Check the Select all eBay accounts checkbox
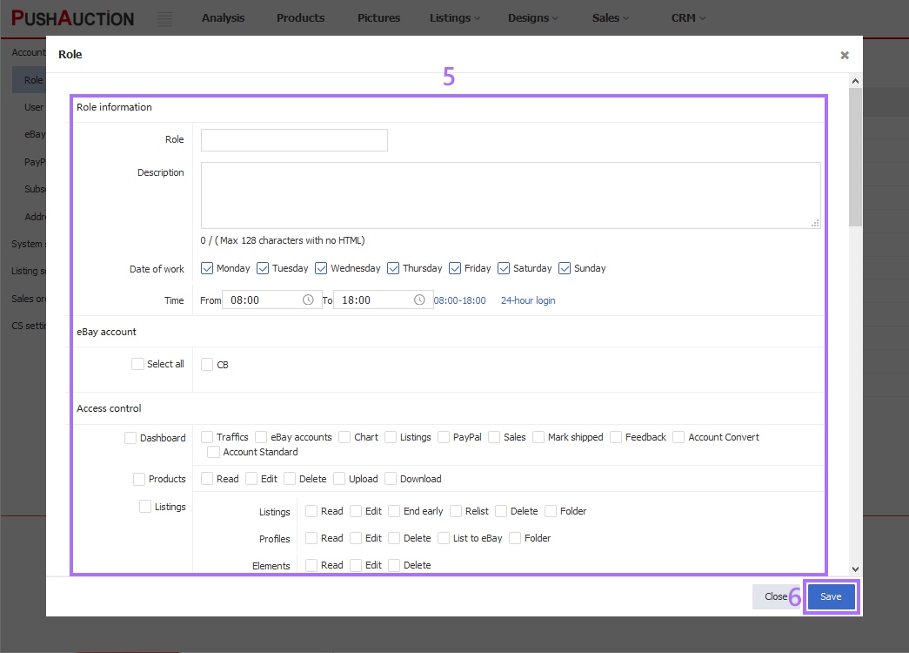The height and width of the screenshot is (653, 909). coord(137,364)
